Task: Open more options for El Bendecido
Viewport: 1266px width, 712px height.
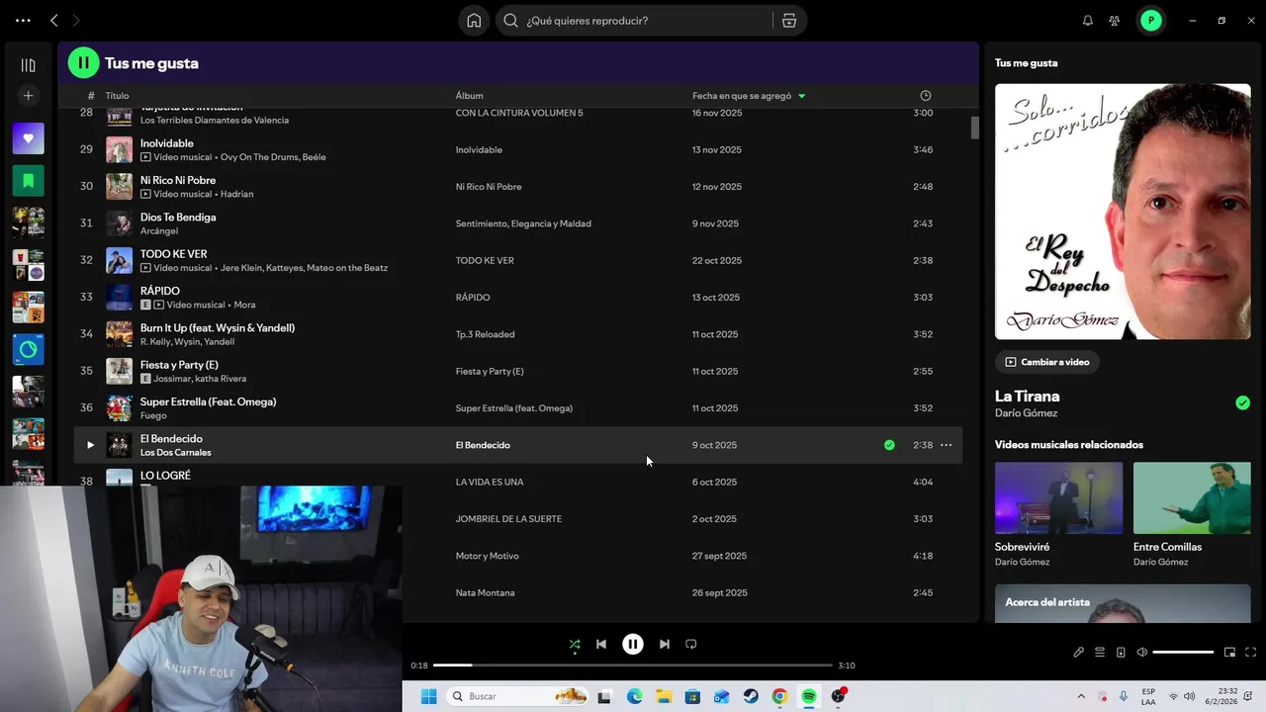Action: (x=946, y=445)
